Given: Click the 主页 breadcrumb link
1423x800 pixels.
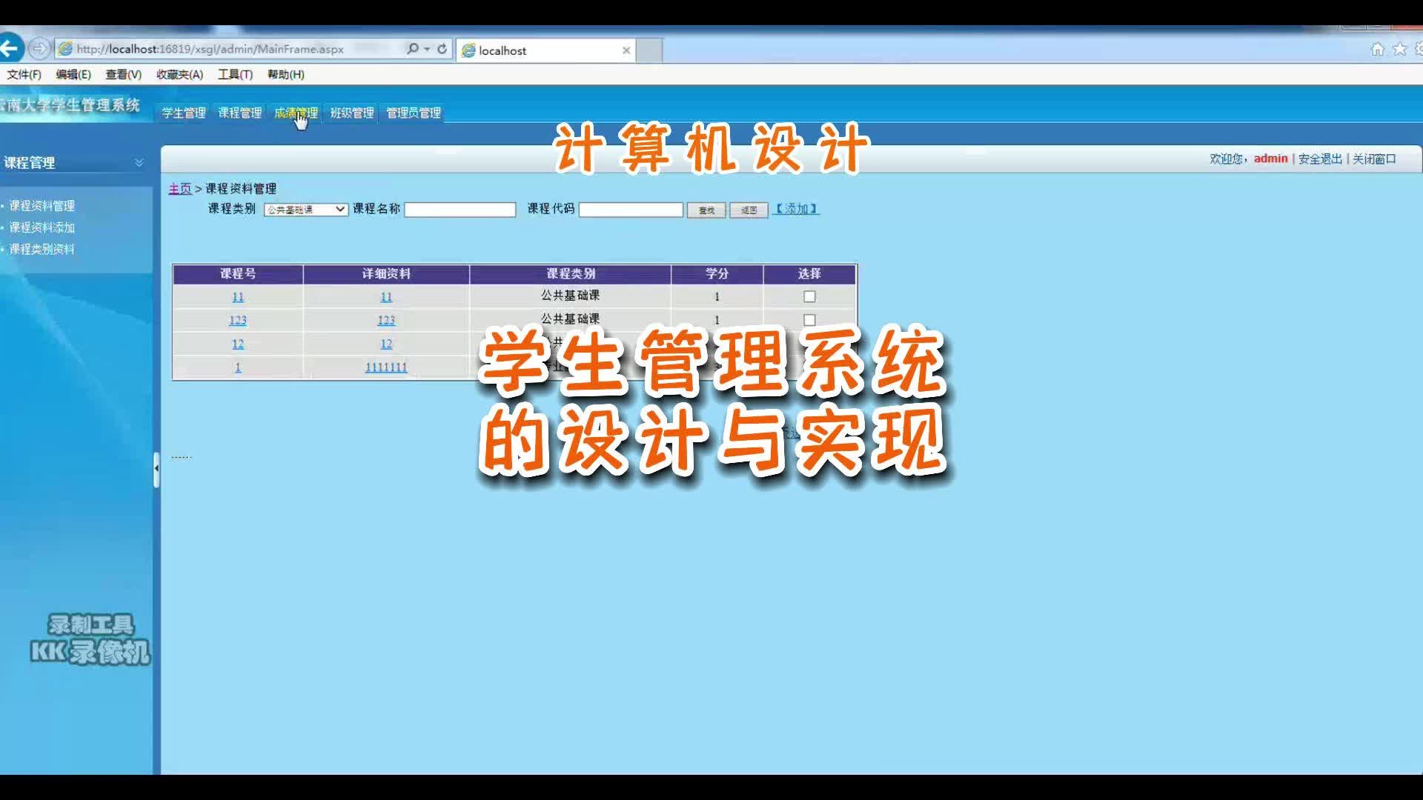Looking at the screenshot, I should coord(180,188).
